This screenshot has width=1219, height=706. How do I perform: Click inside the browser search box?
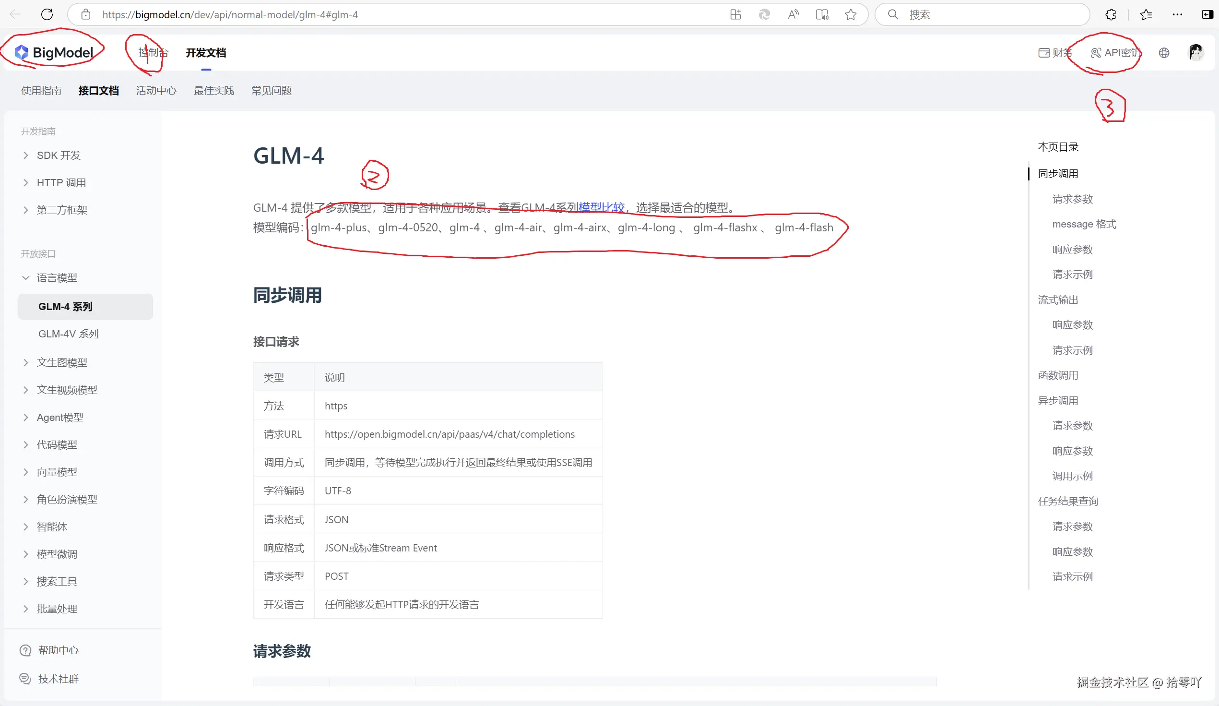tap(982, 14)
